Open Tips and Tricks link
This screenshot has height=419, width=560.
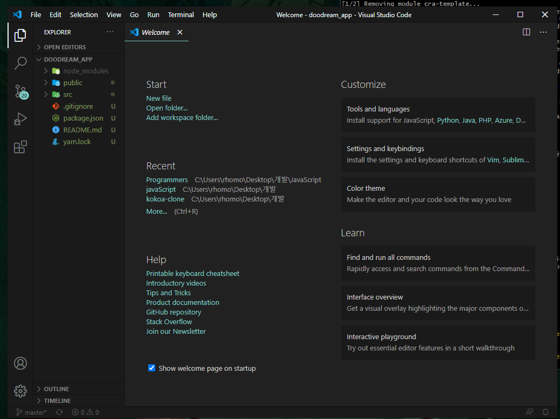(168, 293)
